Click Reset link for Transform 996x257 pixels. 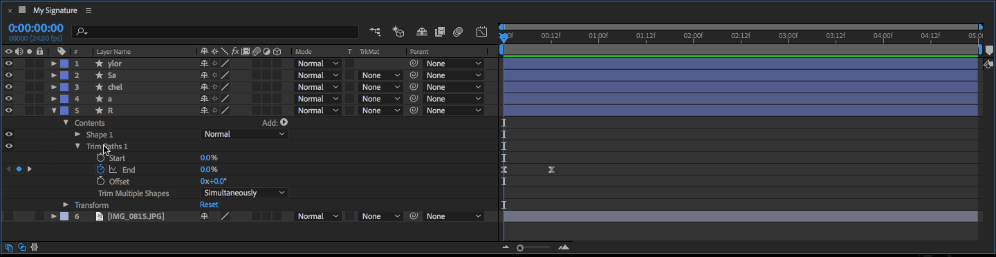tap(209, 204)
